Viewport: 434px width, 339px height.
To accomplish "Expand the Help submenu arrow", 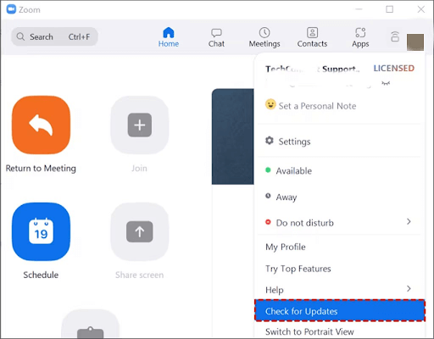I will pyautogui.click(x=409, y=289).
